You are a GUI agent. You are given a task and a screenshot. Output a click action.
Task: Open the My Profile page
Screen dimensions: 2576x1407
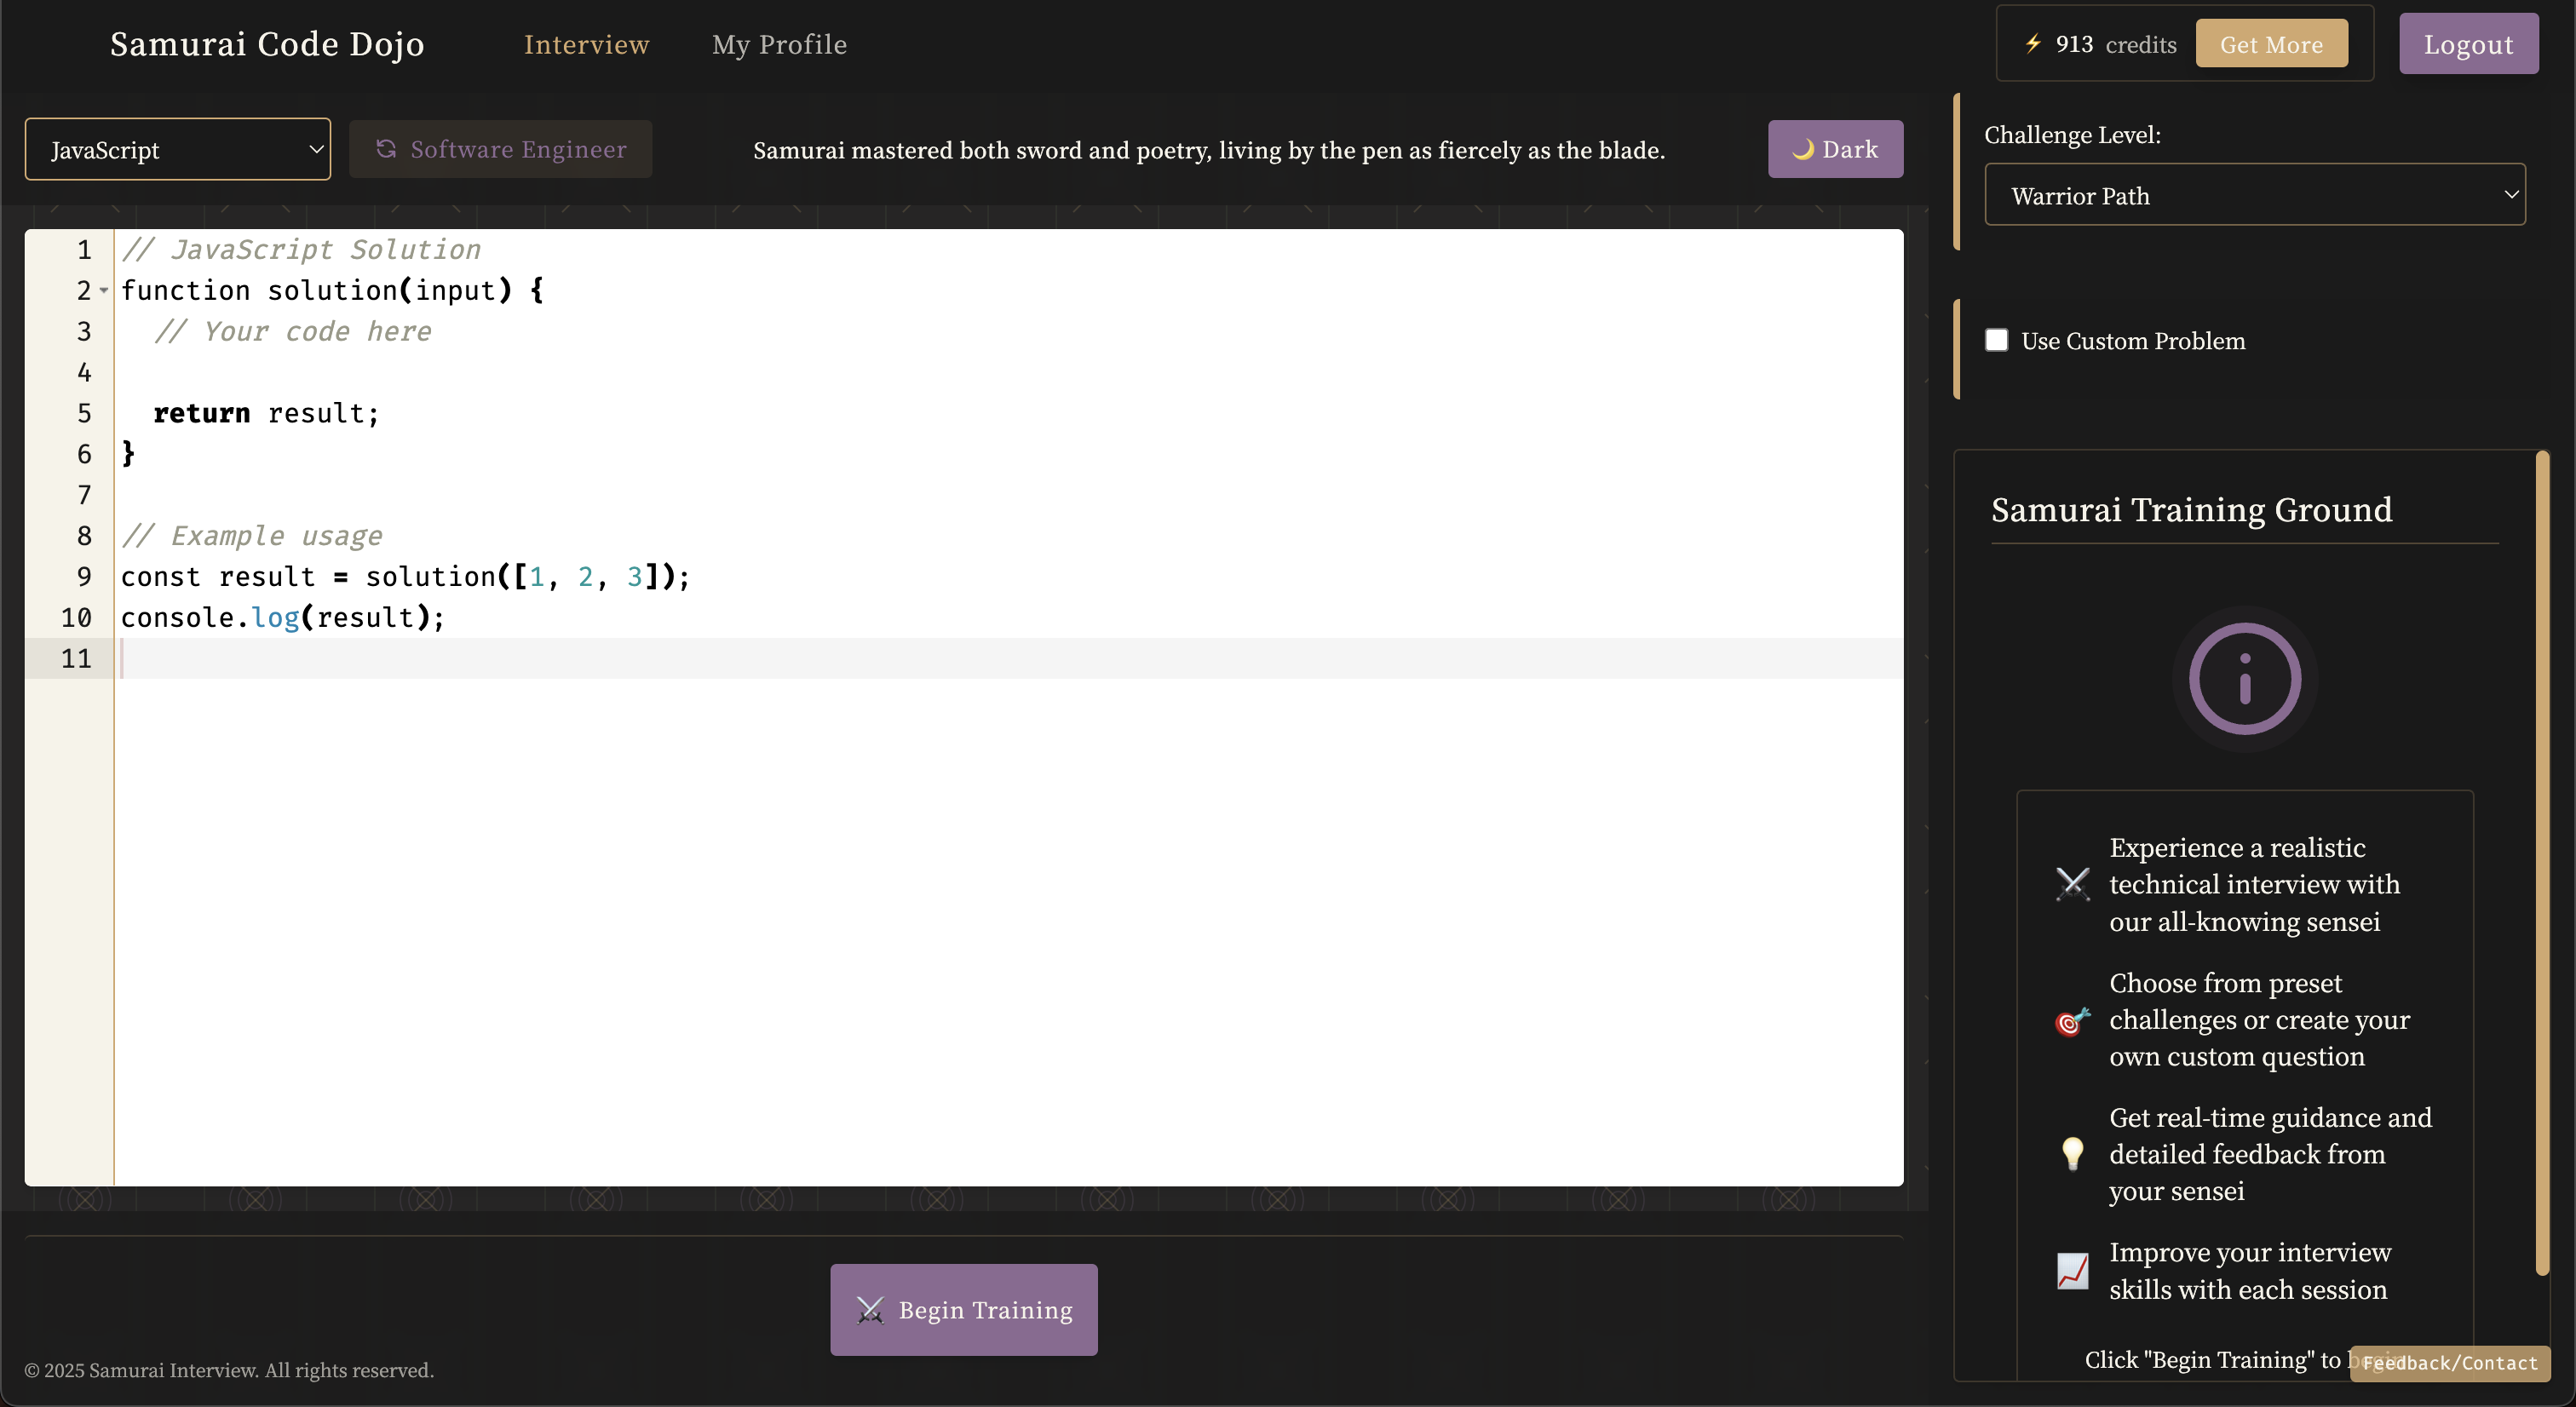tap(779, 44)
